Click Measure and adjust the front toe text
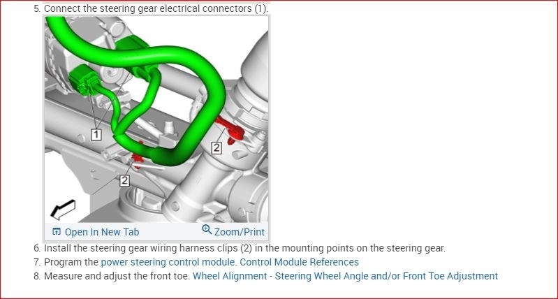The image size is (558, 299). (x=117, y=276)
